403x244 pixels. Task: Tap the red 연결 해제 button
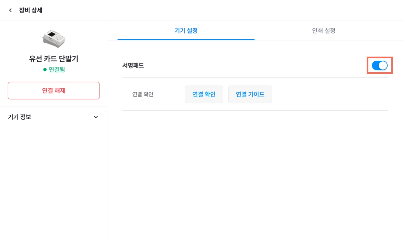(x=54, y=91)
